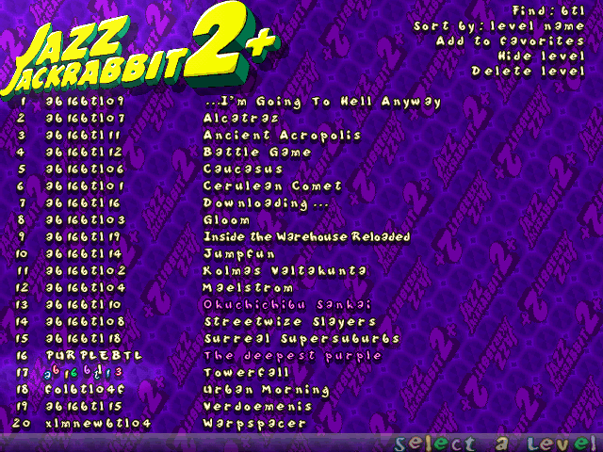
Task: Select the Verdoemenis level
Action: (x=257, y=406)
